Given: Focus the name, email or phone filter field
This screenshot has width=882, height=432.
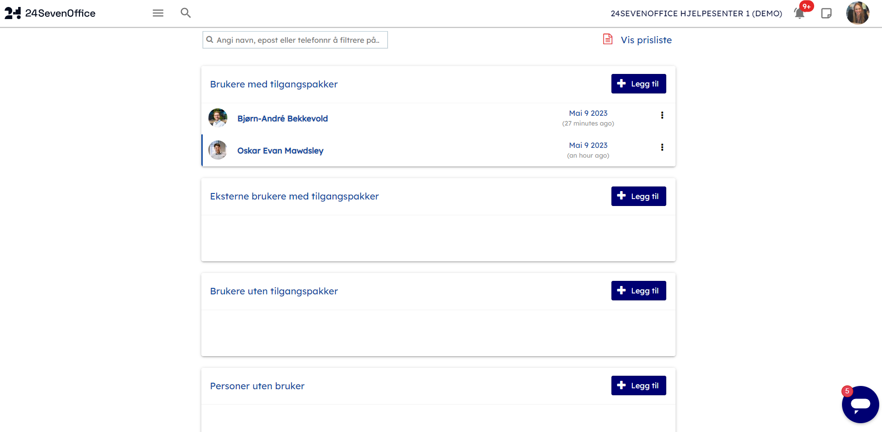Looking at the screenshot, I should (298, 40).
